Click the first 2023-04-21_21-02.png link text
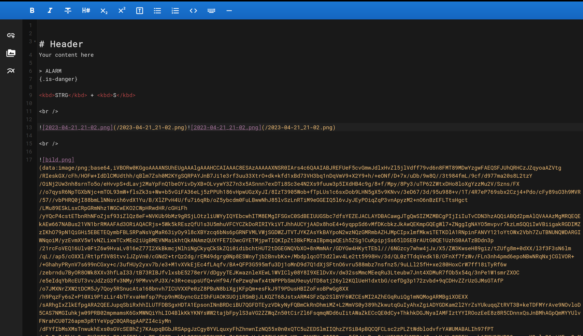Image resolution: width=583 pixels, height=336 pixels. pos(78,128)
